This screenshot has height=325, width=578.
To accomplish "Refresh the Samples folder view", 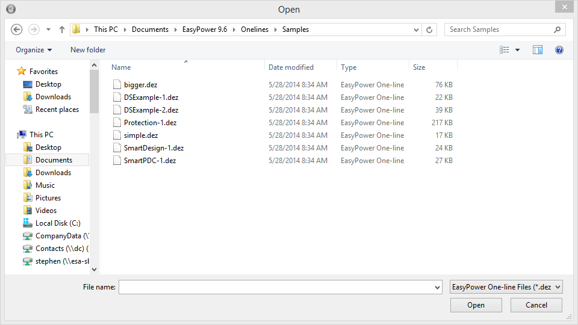I will (x=429, y=29).
